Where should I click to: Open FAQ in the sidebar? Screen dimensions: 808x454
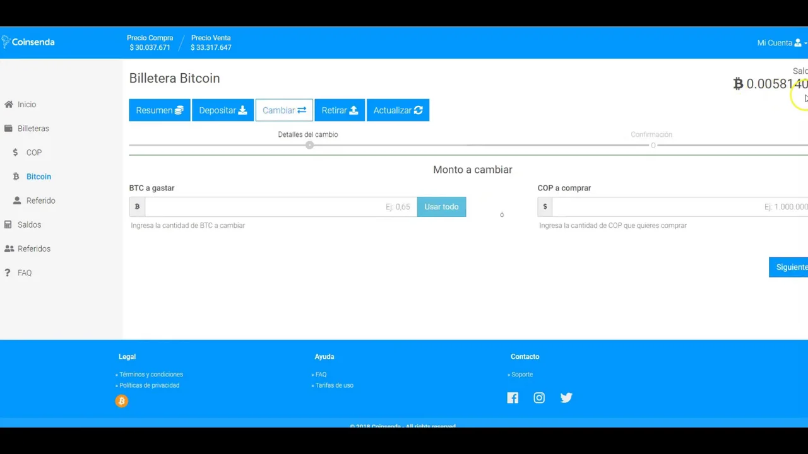pos(25,272)
